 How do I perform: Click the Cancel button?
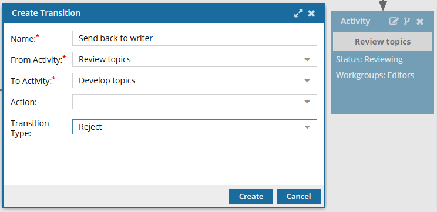tap(298, 196)
